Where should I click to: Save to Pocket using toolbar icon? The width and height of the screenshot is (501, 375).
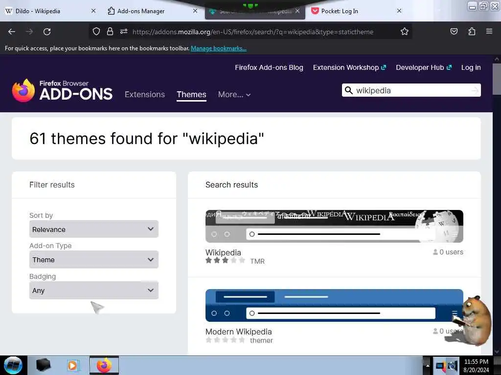(454, 32)
